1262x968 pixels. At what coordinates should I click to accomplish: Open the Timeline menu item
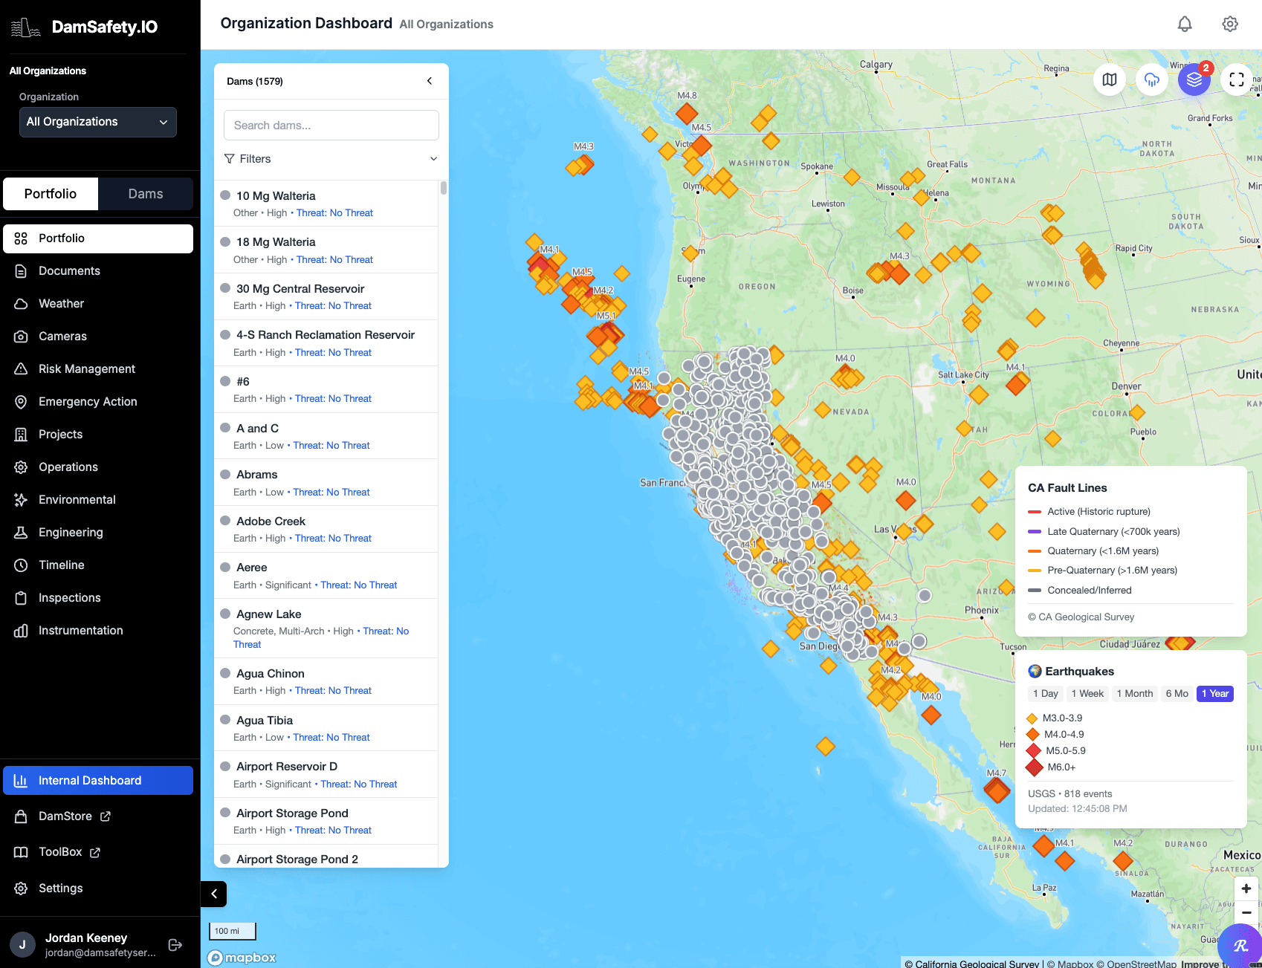click(98, 565)
